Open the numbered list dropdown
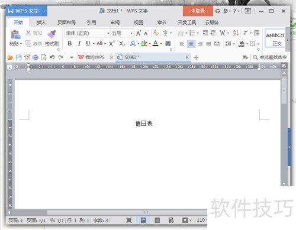The width and height of the screenshot is (296, 230). pos(198,33)
